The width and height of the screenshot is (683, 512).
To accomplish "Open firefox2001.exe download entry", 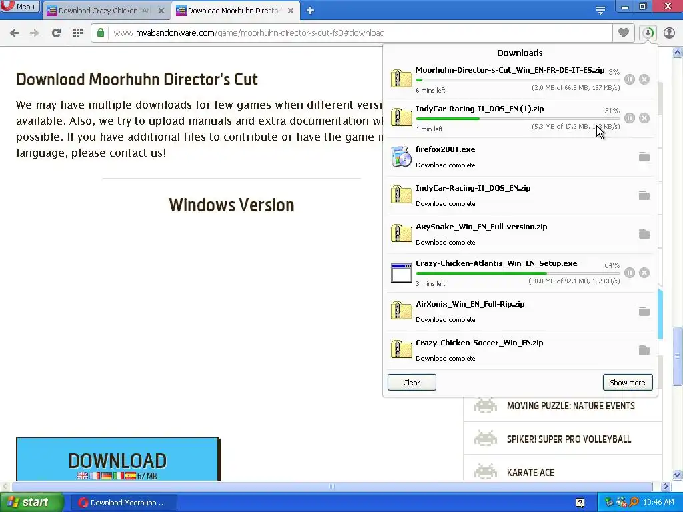I will (x=521, y=157).
